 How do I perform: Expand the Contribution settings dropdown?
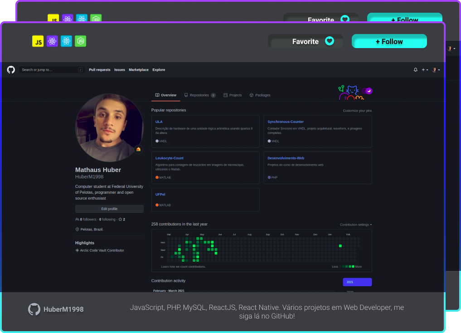click(x=356, y=225)
